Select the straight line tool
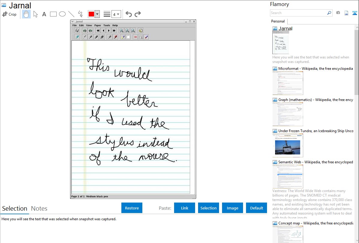The width and height of the screenshot is (359, 243). click(x=71, y=14)
